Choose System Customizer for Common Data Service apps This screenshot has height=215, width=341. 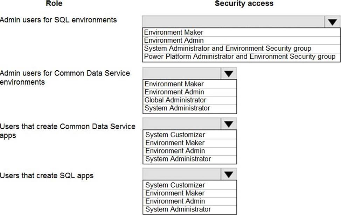coord(175,135)
